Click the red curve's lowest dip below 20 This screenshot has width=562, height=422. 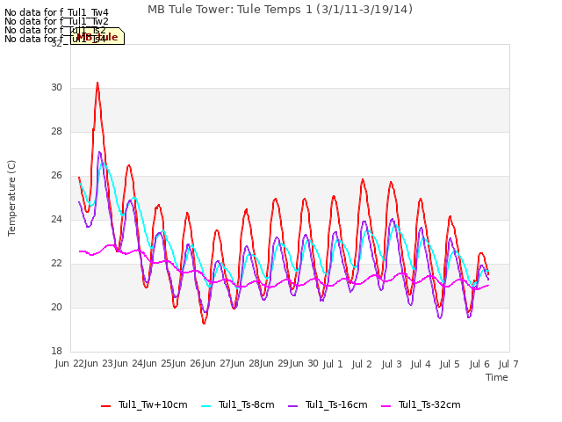(x=204, y=323)
